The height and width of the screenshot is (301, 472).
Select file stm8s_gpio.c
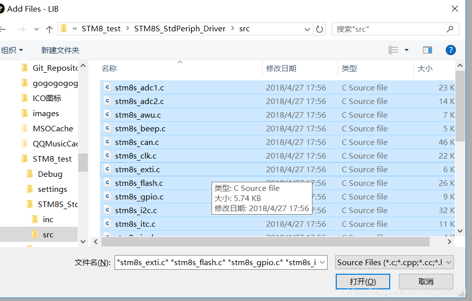[x=277, y=197]
